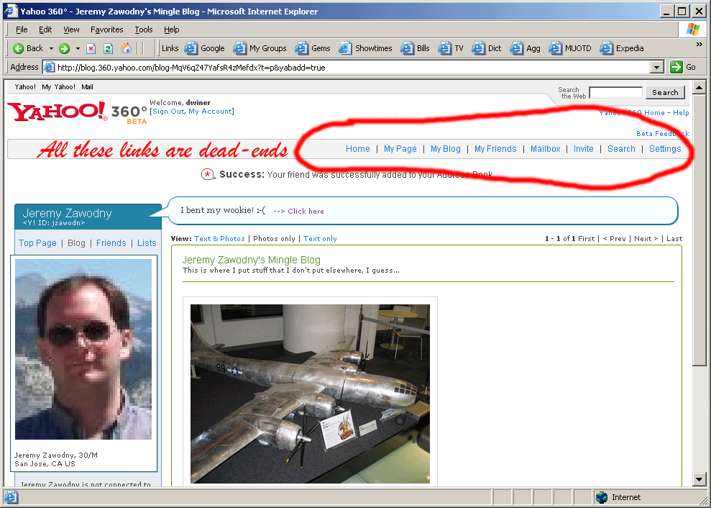Switch view to Text only
Viewport: 711px width, 508px height.
point(320,239)
